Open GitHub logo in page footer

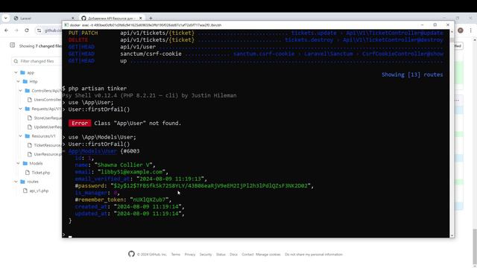(131, 254)
